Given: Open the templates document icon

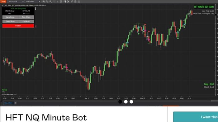Looking at the screenshot, I should (61, 2).
